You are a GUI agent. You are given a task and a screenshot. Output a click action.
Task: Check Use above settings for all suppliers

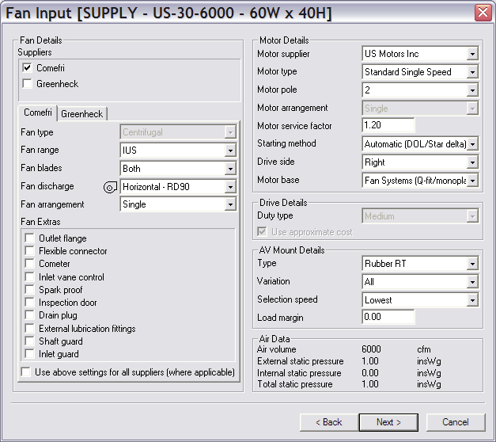26,372
